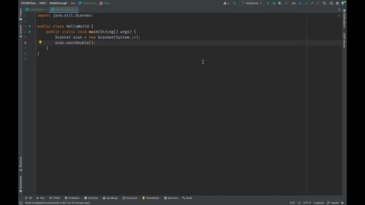Viewport: 365px width, 205px height.
Task: Open the CheckStyle tool window
Action: [151, 198]
